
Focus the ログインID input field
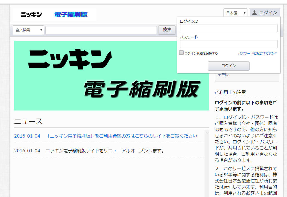228,28
